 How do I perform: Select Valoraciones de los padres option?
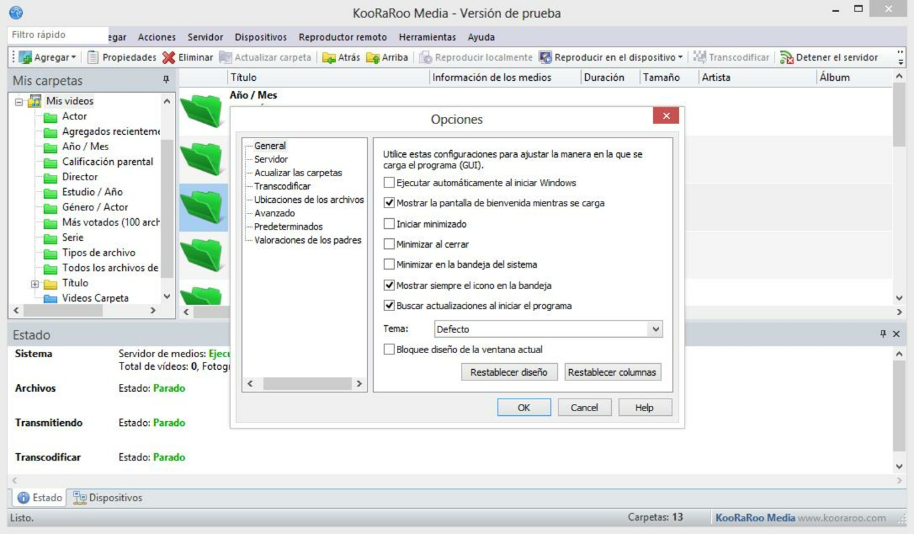[x=308, y=240]
